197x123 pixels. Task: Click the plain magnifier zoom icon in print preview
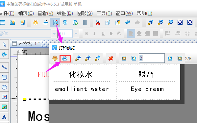[x=98, y=58]
